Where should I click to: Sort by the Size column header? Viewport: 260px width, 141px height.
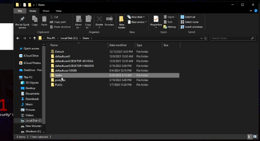166,45
